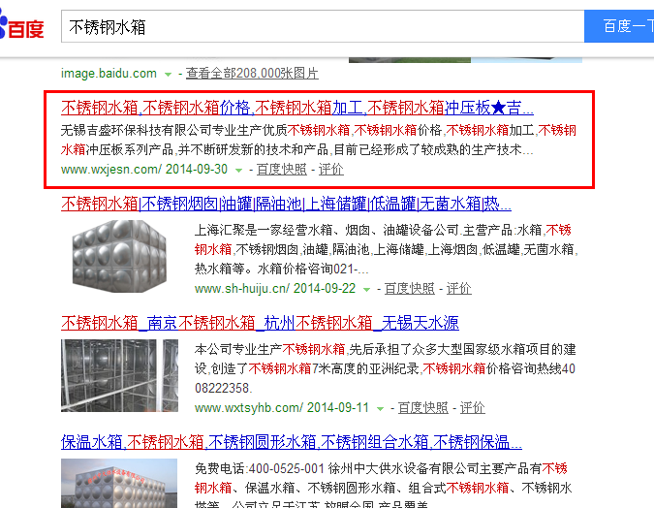The height and width of the screenshot is (508, 654).
Task: Expand dropdown arrow beside www.wxjesn.com date
Action: click(238, 171)
